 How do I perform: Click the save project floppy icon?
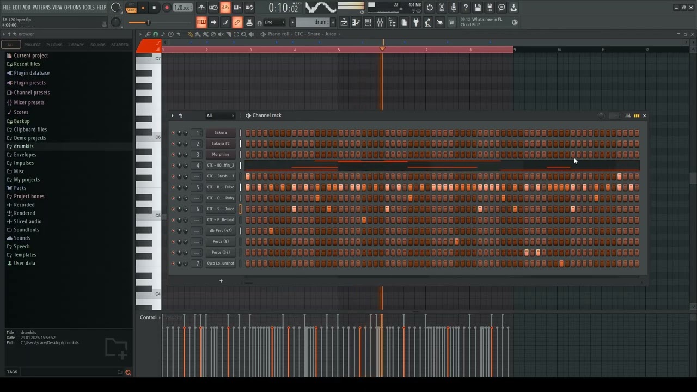pyautogui.click(x=478, y=8)
